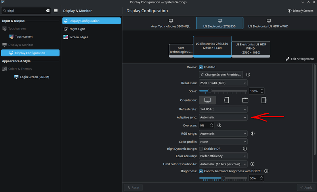Show info about limit color resolution
Viewport: 317px width, 192px height.
[x=252, y=164]
